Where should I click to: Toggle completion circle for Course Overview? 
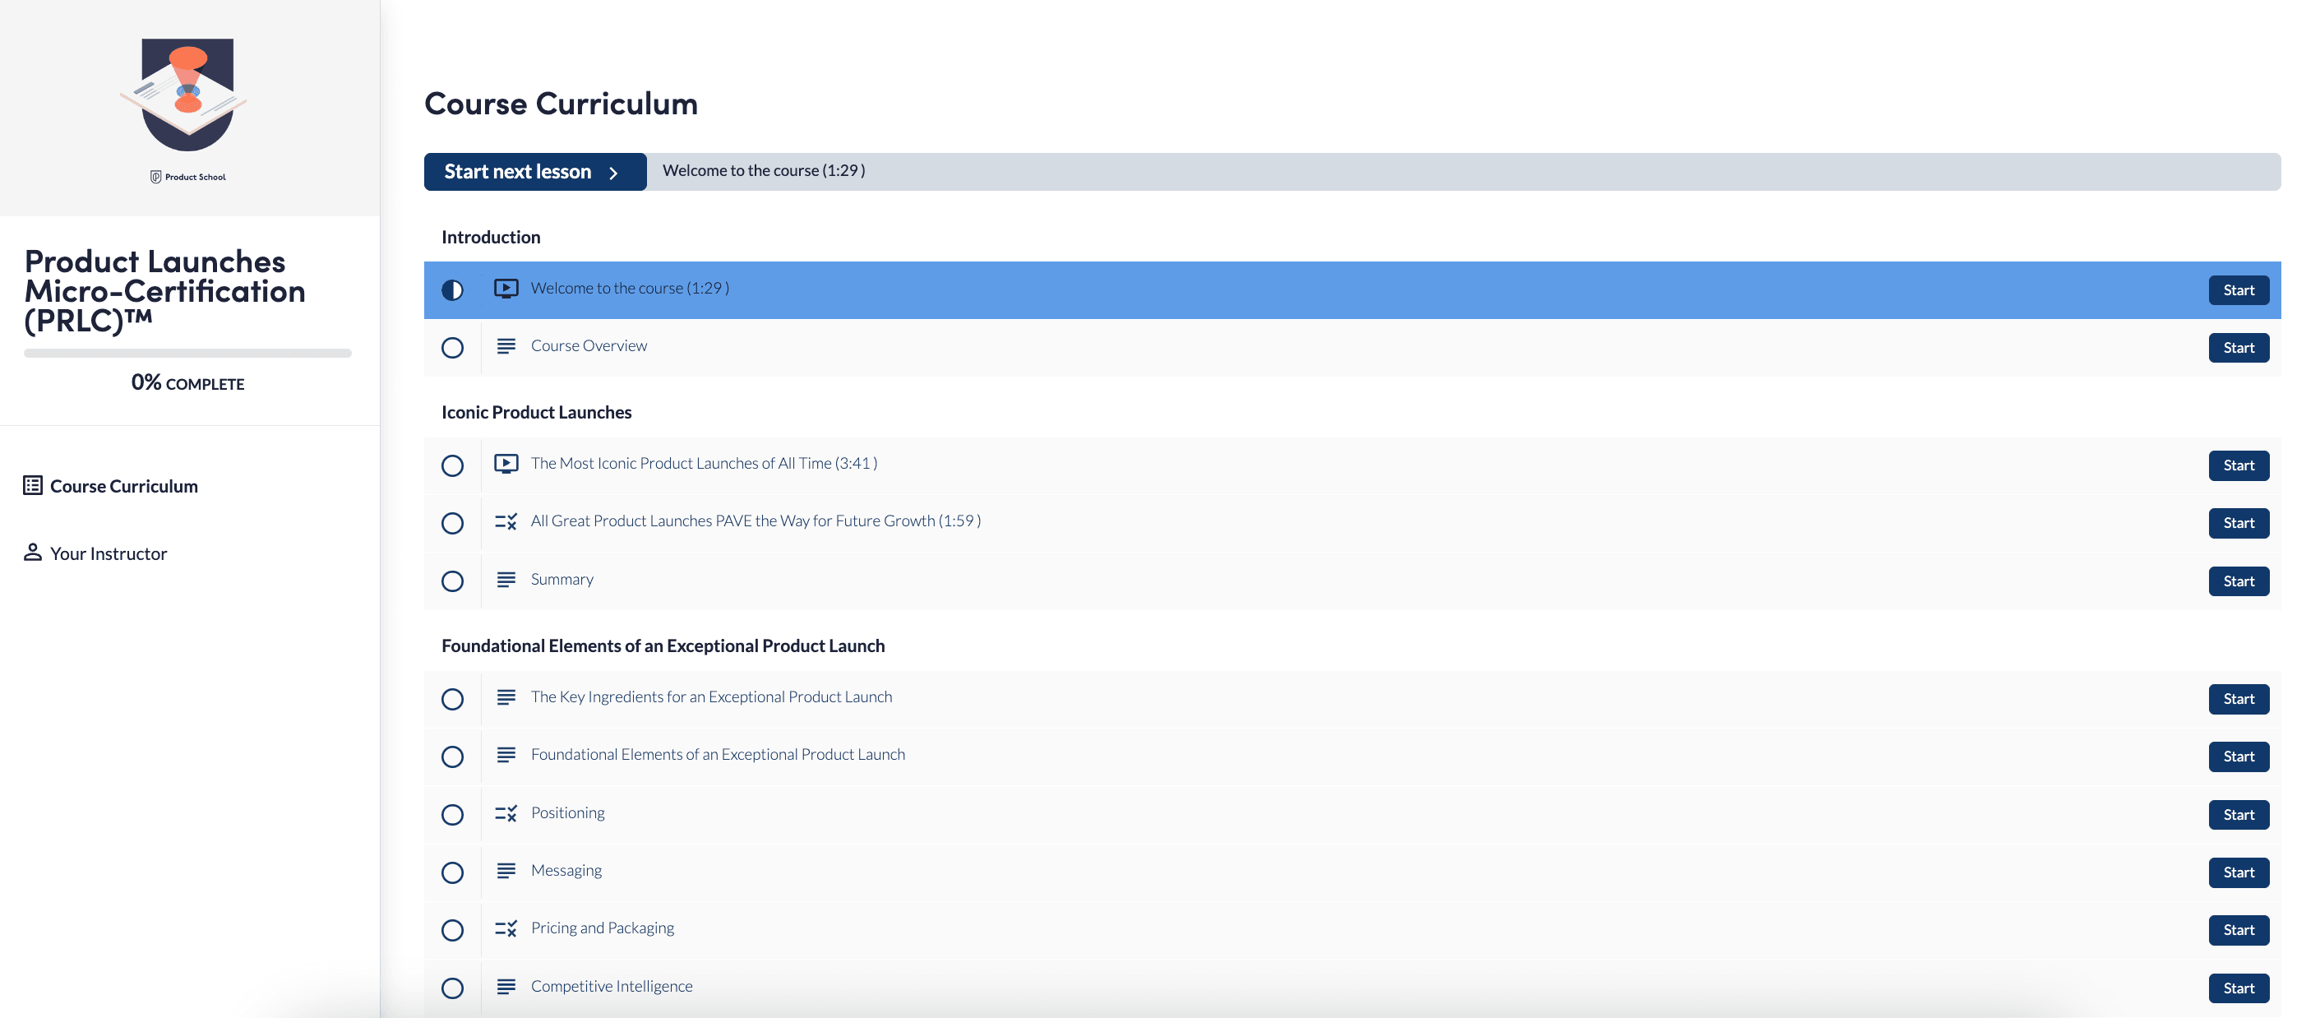(x=452, y=348)
